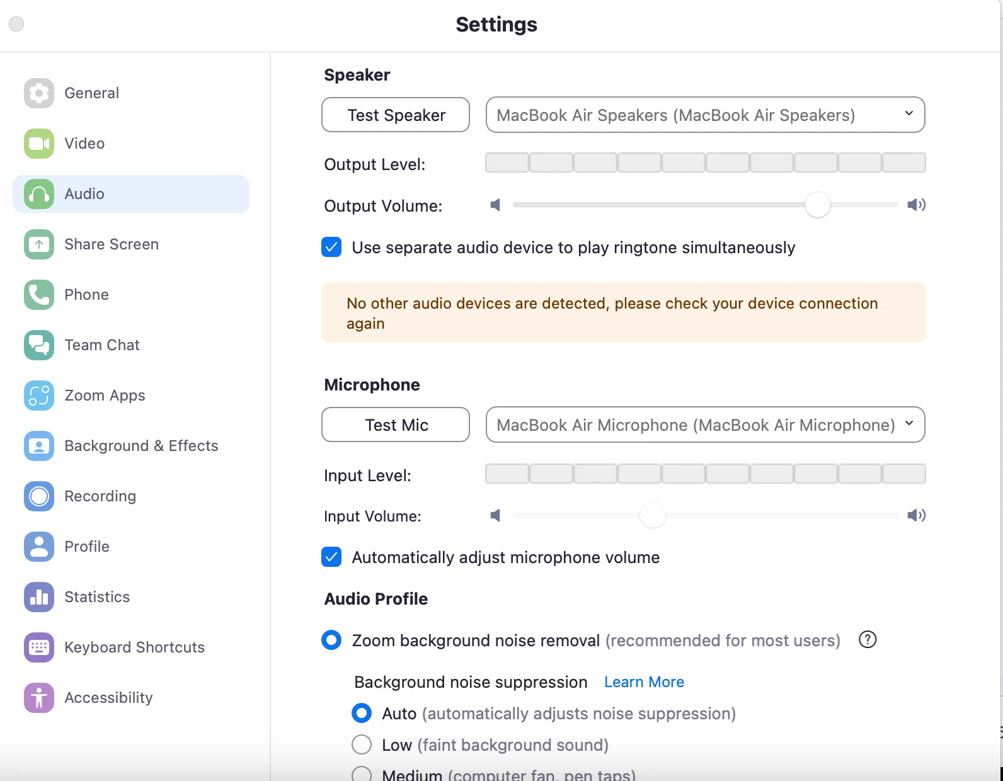Disable automatically adjust microphone volume
Viewport: 1003px width, 781px height.
coord(331,557)
